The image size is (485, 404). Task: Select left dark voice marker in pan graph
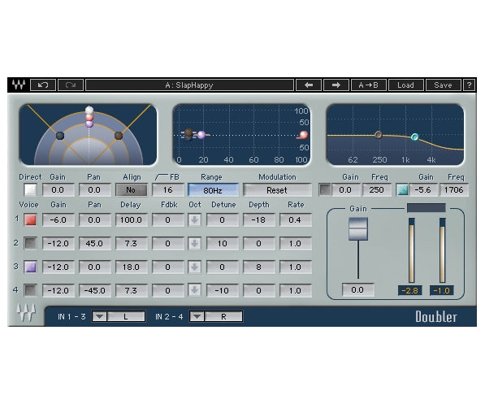click(60, 136)
